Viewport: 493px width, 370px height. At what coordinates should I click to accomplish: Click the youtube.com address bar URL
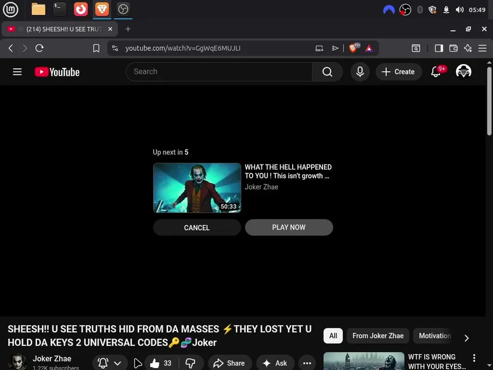click(183, 48)
